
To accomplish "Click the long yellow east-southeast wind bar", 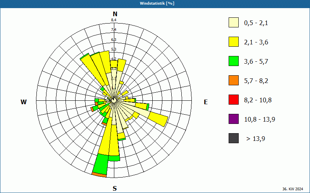I will click(x=158, y=119).
